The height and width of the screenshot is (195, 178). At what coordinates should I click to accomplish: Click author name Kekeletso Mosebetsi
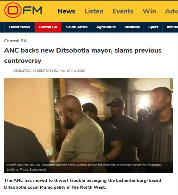tap(31, 71)
